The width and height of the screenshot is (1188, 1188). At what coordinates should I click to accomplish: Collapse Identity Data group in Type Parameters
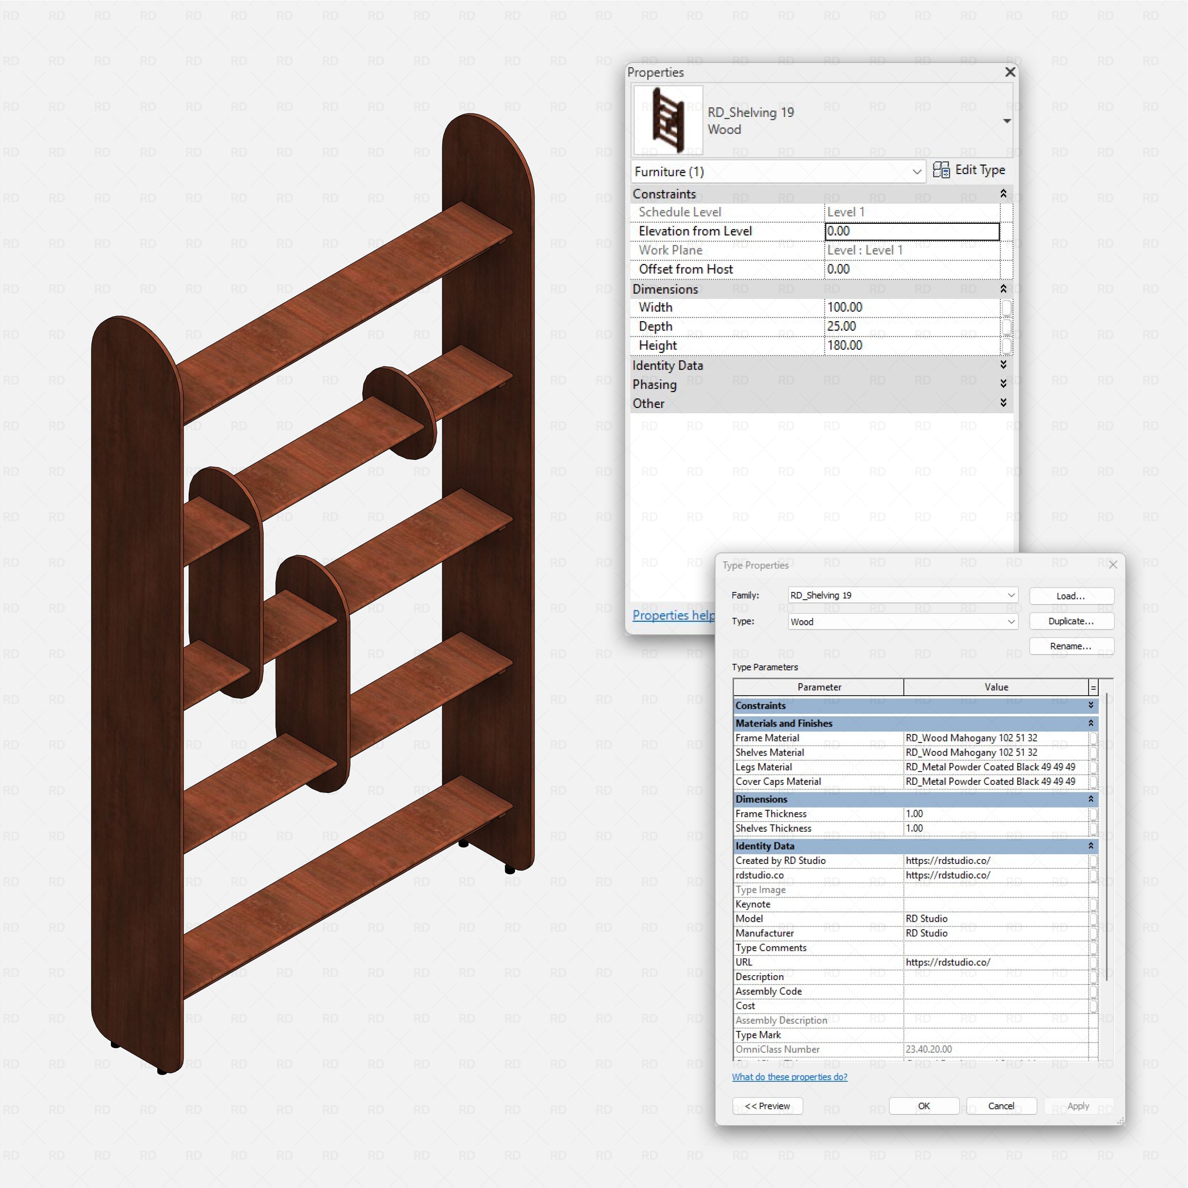(1091, 846)
